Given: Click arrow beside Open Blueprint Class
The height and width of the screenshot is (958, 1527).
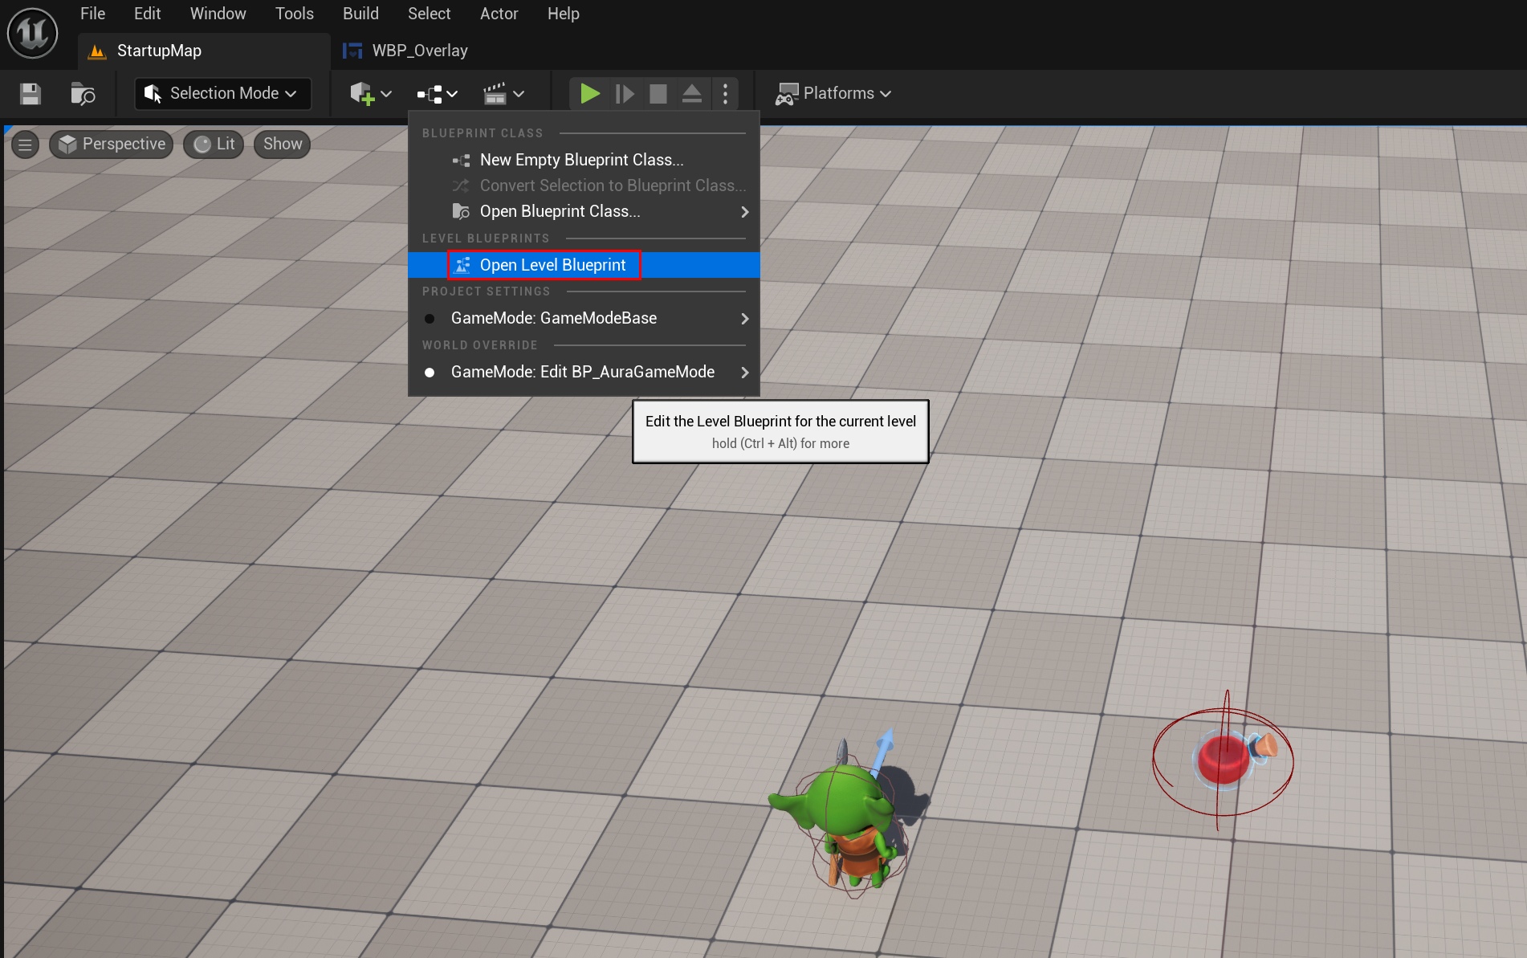Looking at the screenshot, I should click(745, 212).
